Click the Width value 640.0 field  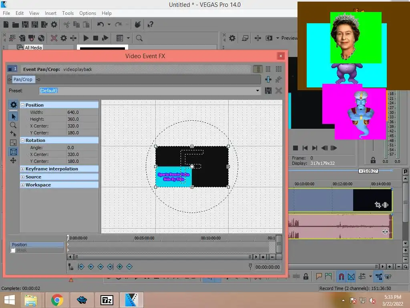click(x=82, y=112)
